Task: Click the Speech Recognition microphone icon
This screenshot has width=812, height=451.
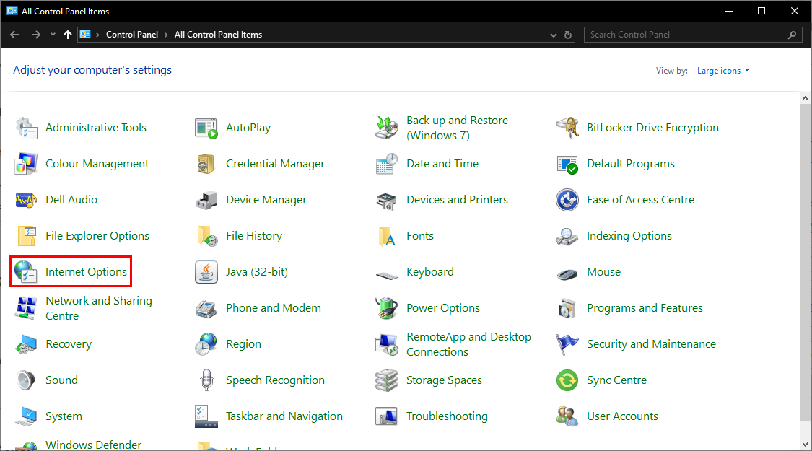Action: pyautogui.click(x=206, y=380)
